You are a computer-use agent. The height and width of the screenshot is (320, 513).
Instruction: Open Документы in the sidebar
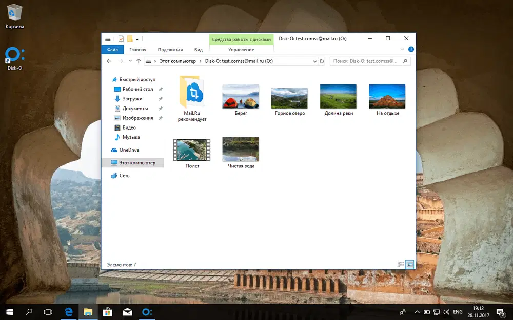pos(131,109)
